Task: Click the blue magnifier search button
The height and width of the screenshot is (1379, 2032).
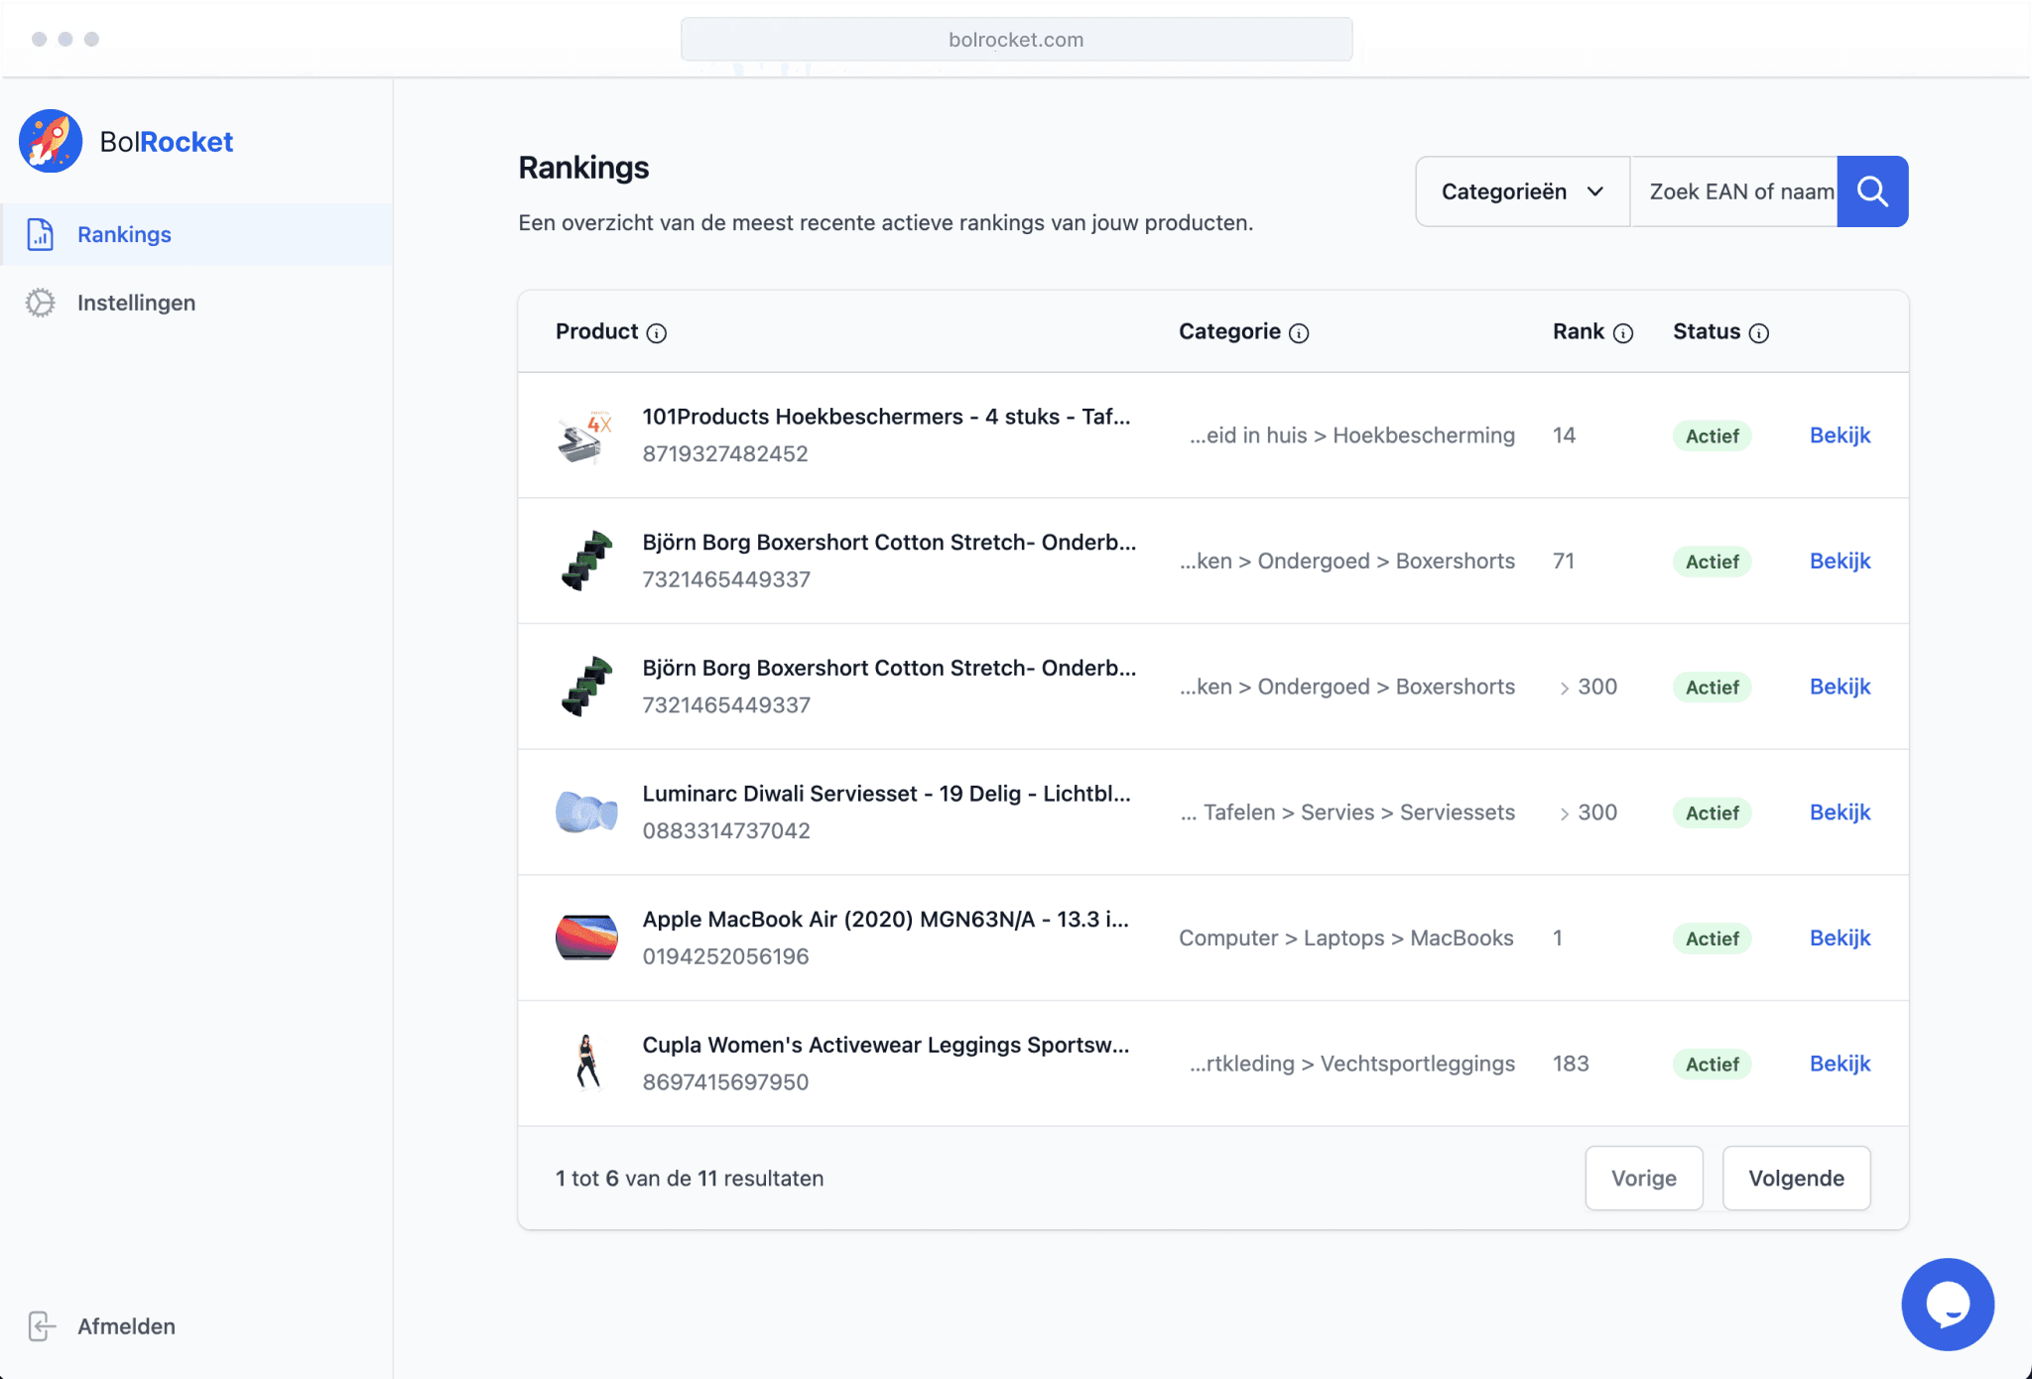Action: tap(1872, 191)
